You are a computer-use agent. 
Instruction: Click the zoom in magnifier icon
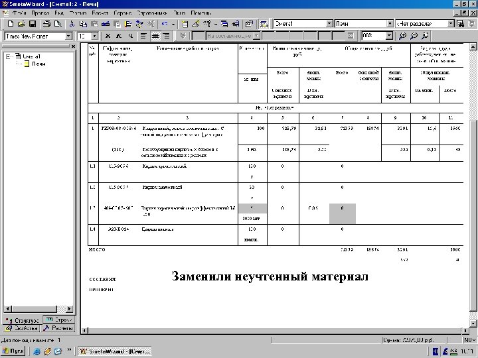click(403, 36)
